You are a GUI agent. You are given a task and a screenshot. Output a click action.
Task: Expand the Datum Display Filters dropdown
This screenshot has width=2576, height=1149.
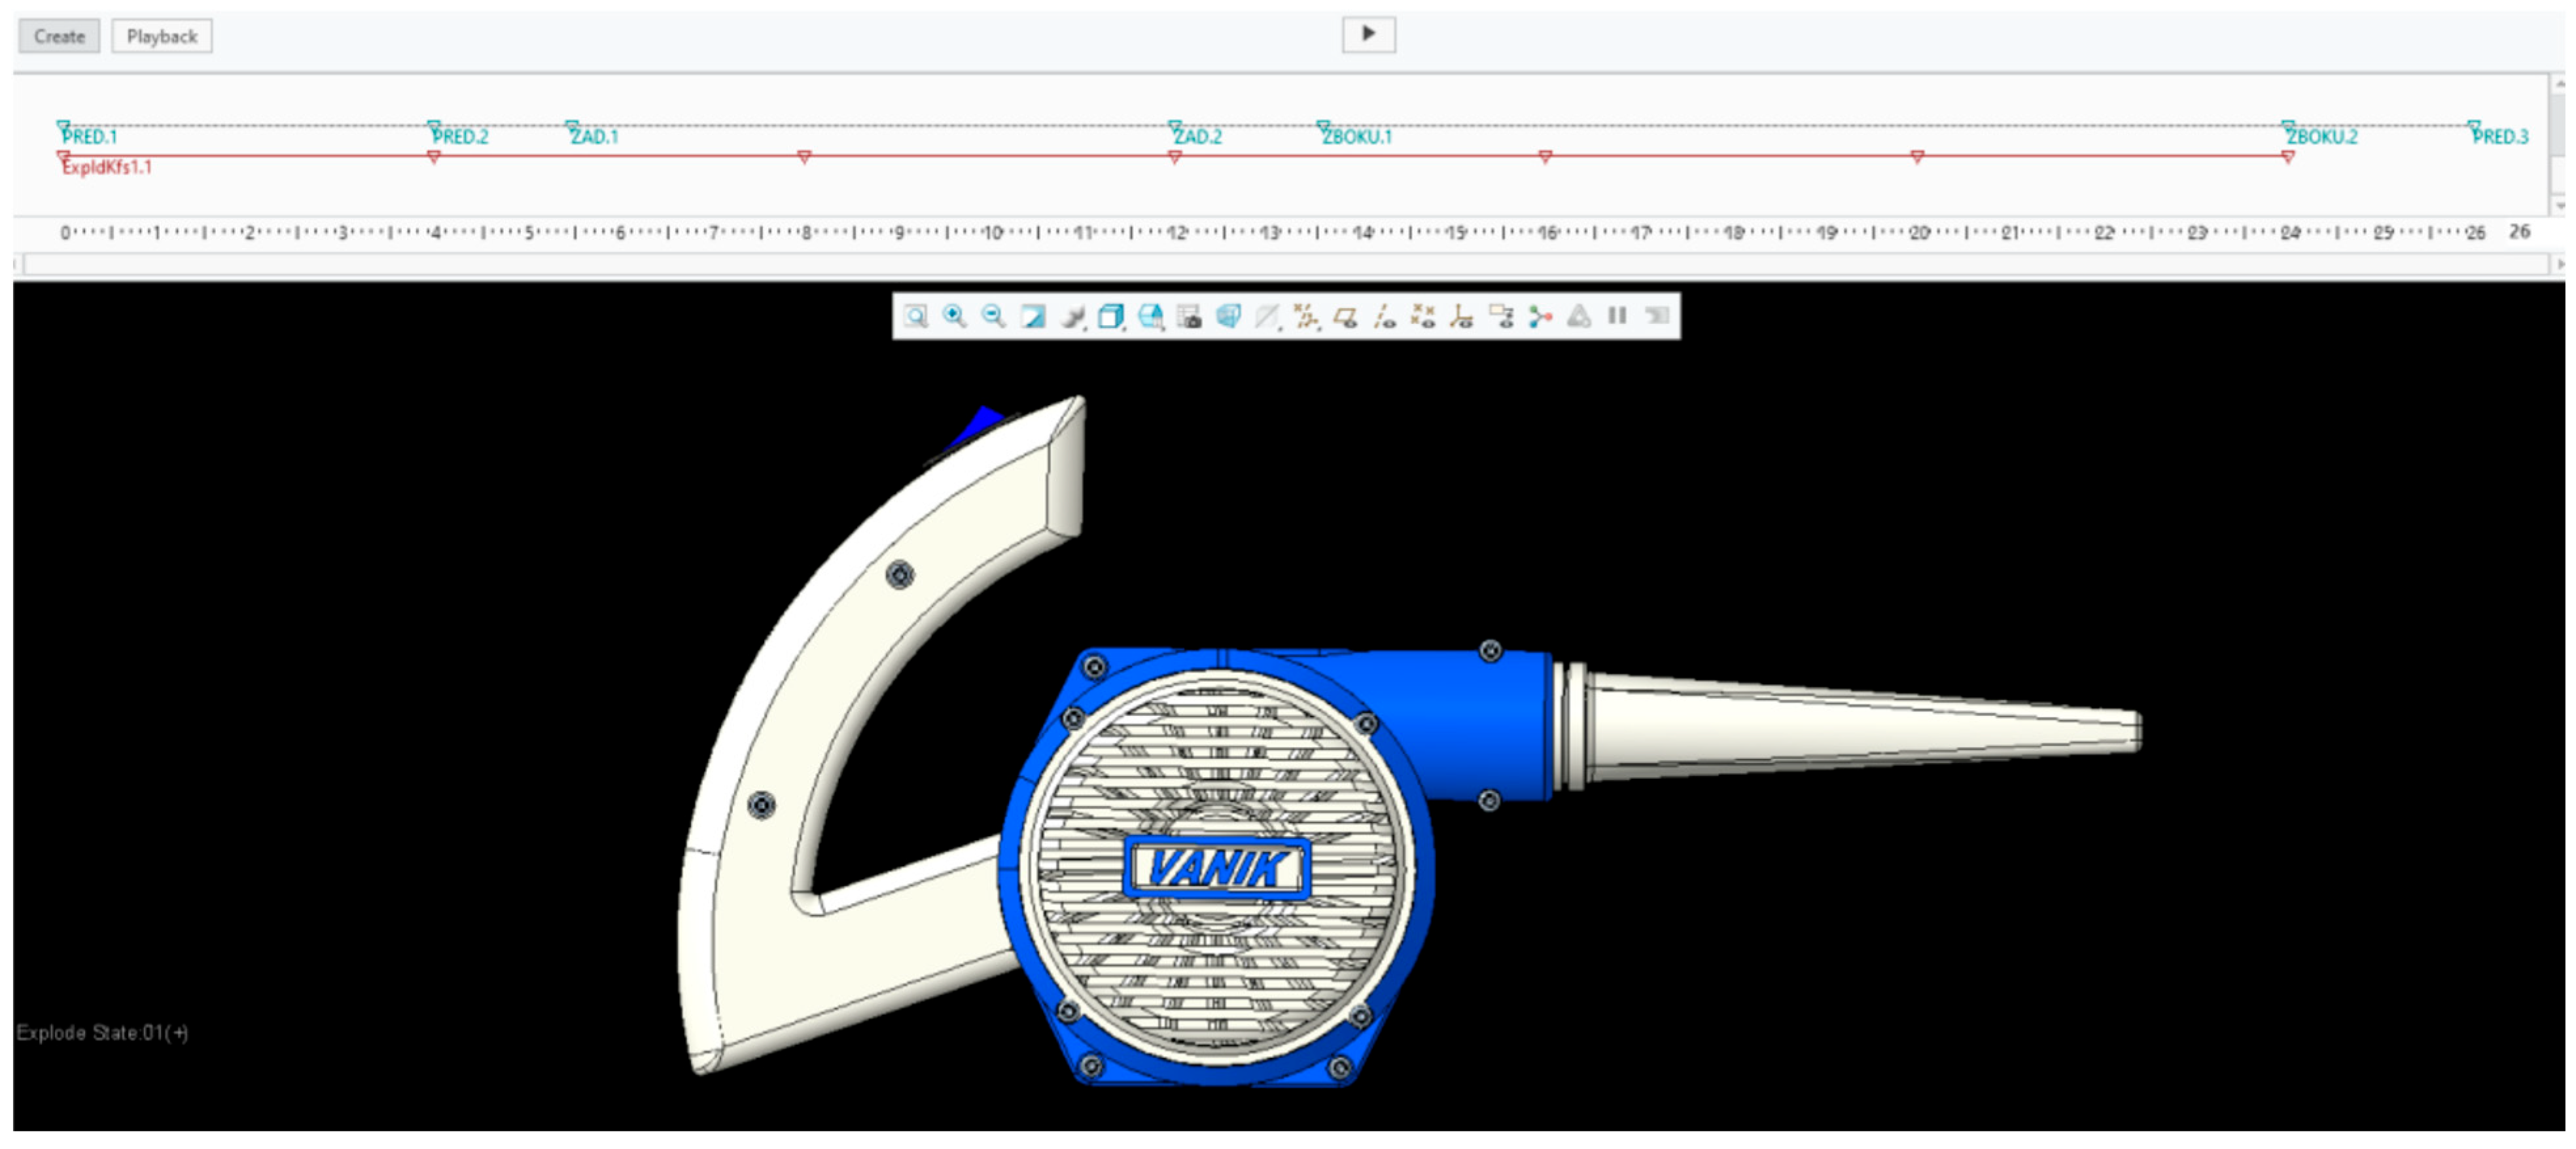click(x=1306, y=317)
